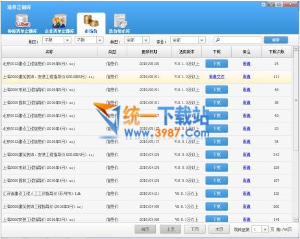The height and width of the screenshot is (239, 300).
Task: Open the 鲁班清单定额库 tab
Action: pos(22,23)
